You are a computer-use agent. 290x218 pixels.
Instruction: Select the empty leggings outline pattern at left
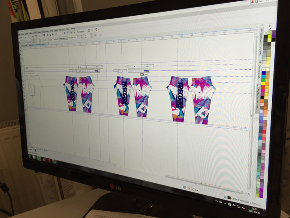tap(35, 92)
